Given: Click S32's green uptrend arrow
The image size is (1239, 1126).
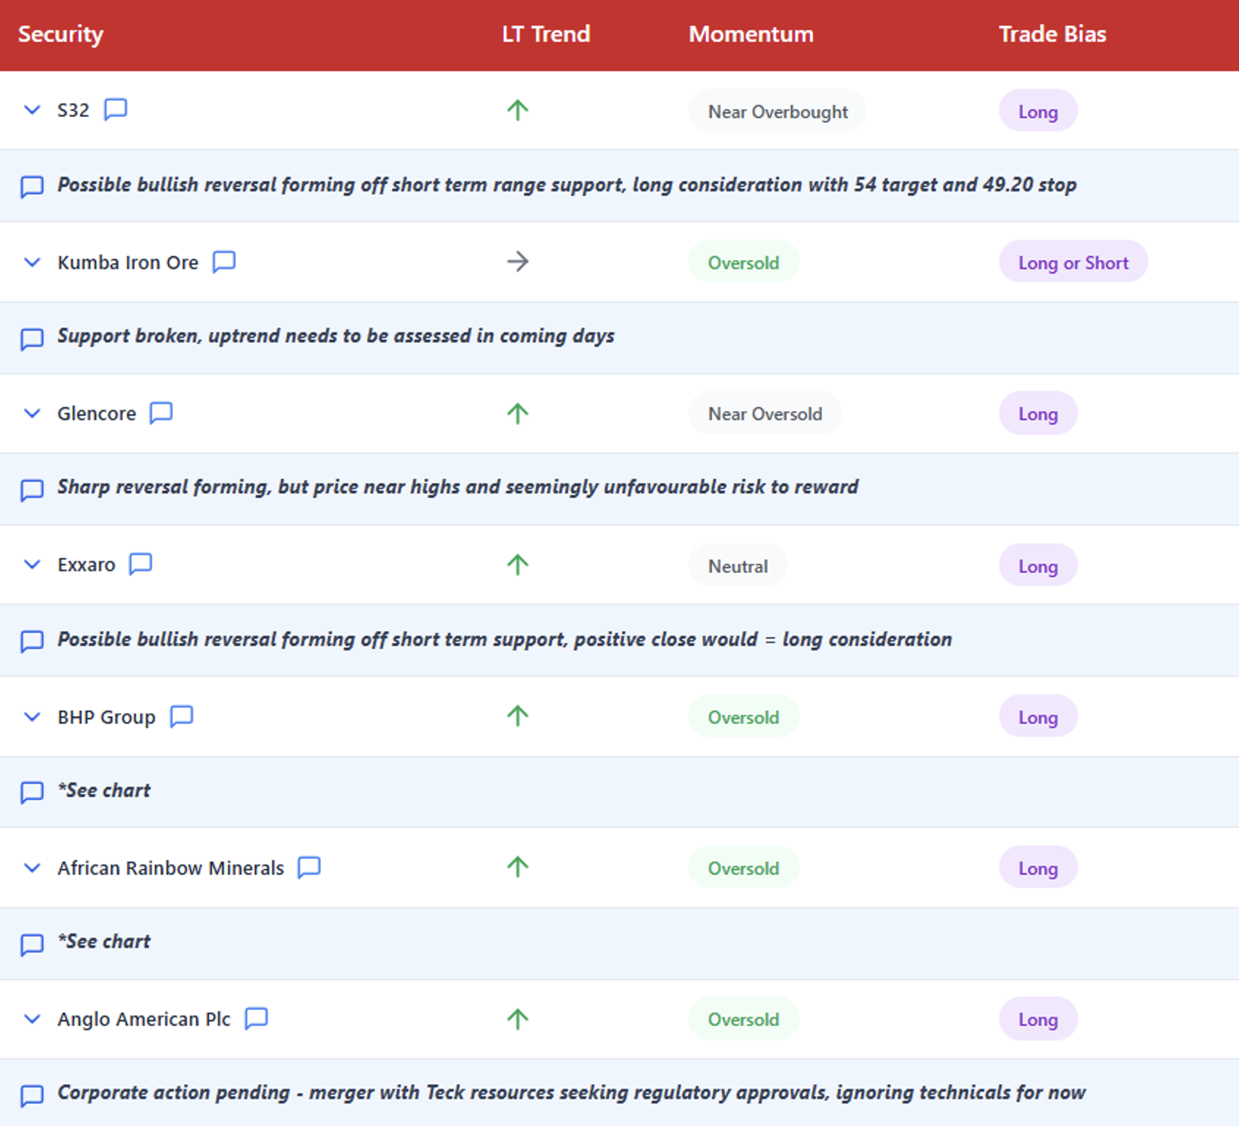Looking at the screenshot, I should pyautogui.click(x=518, y=110).
